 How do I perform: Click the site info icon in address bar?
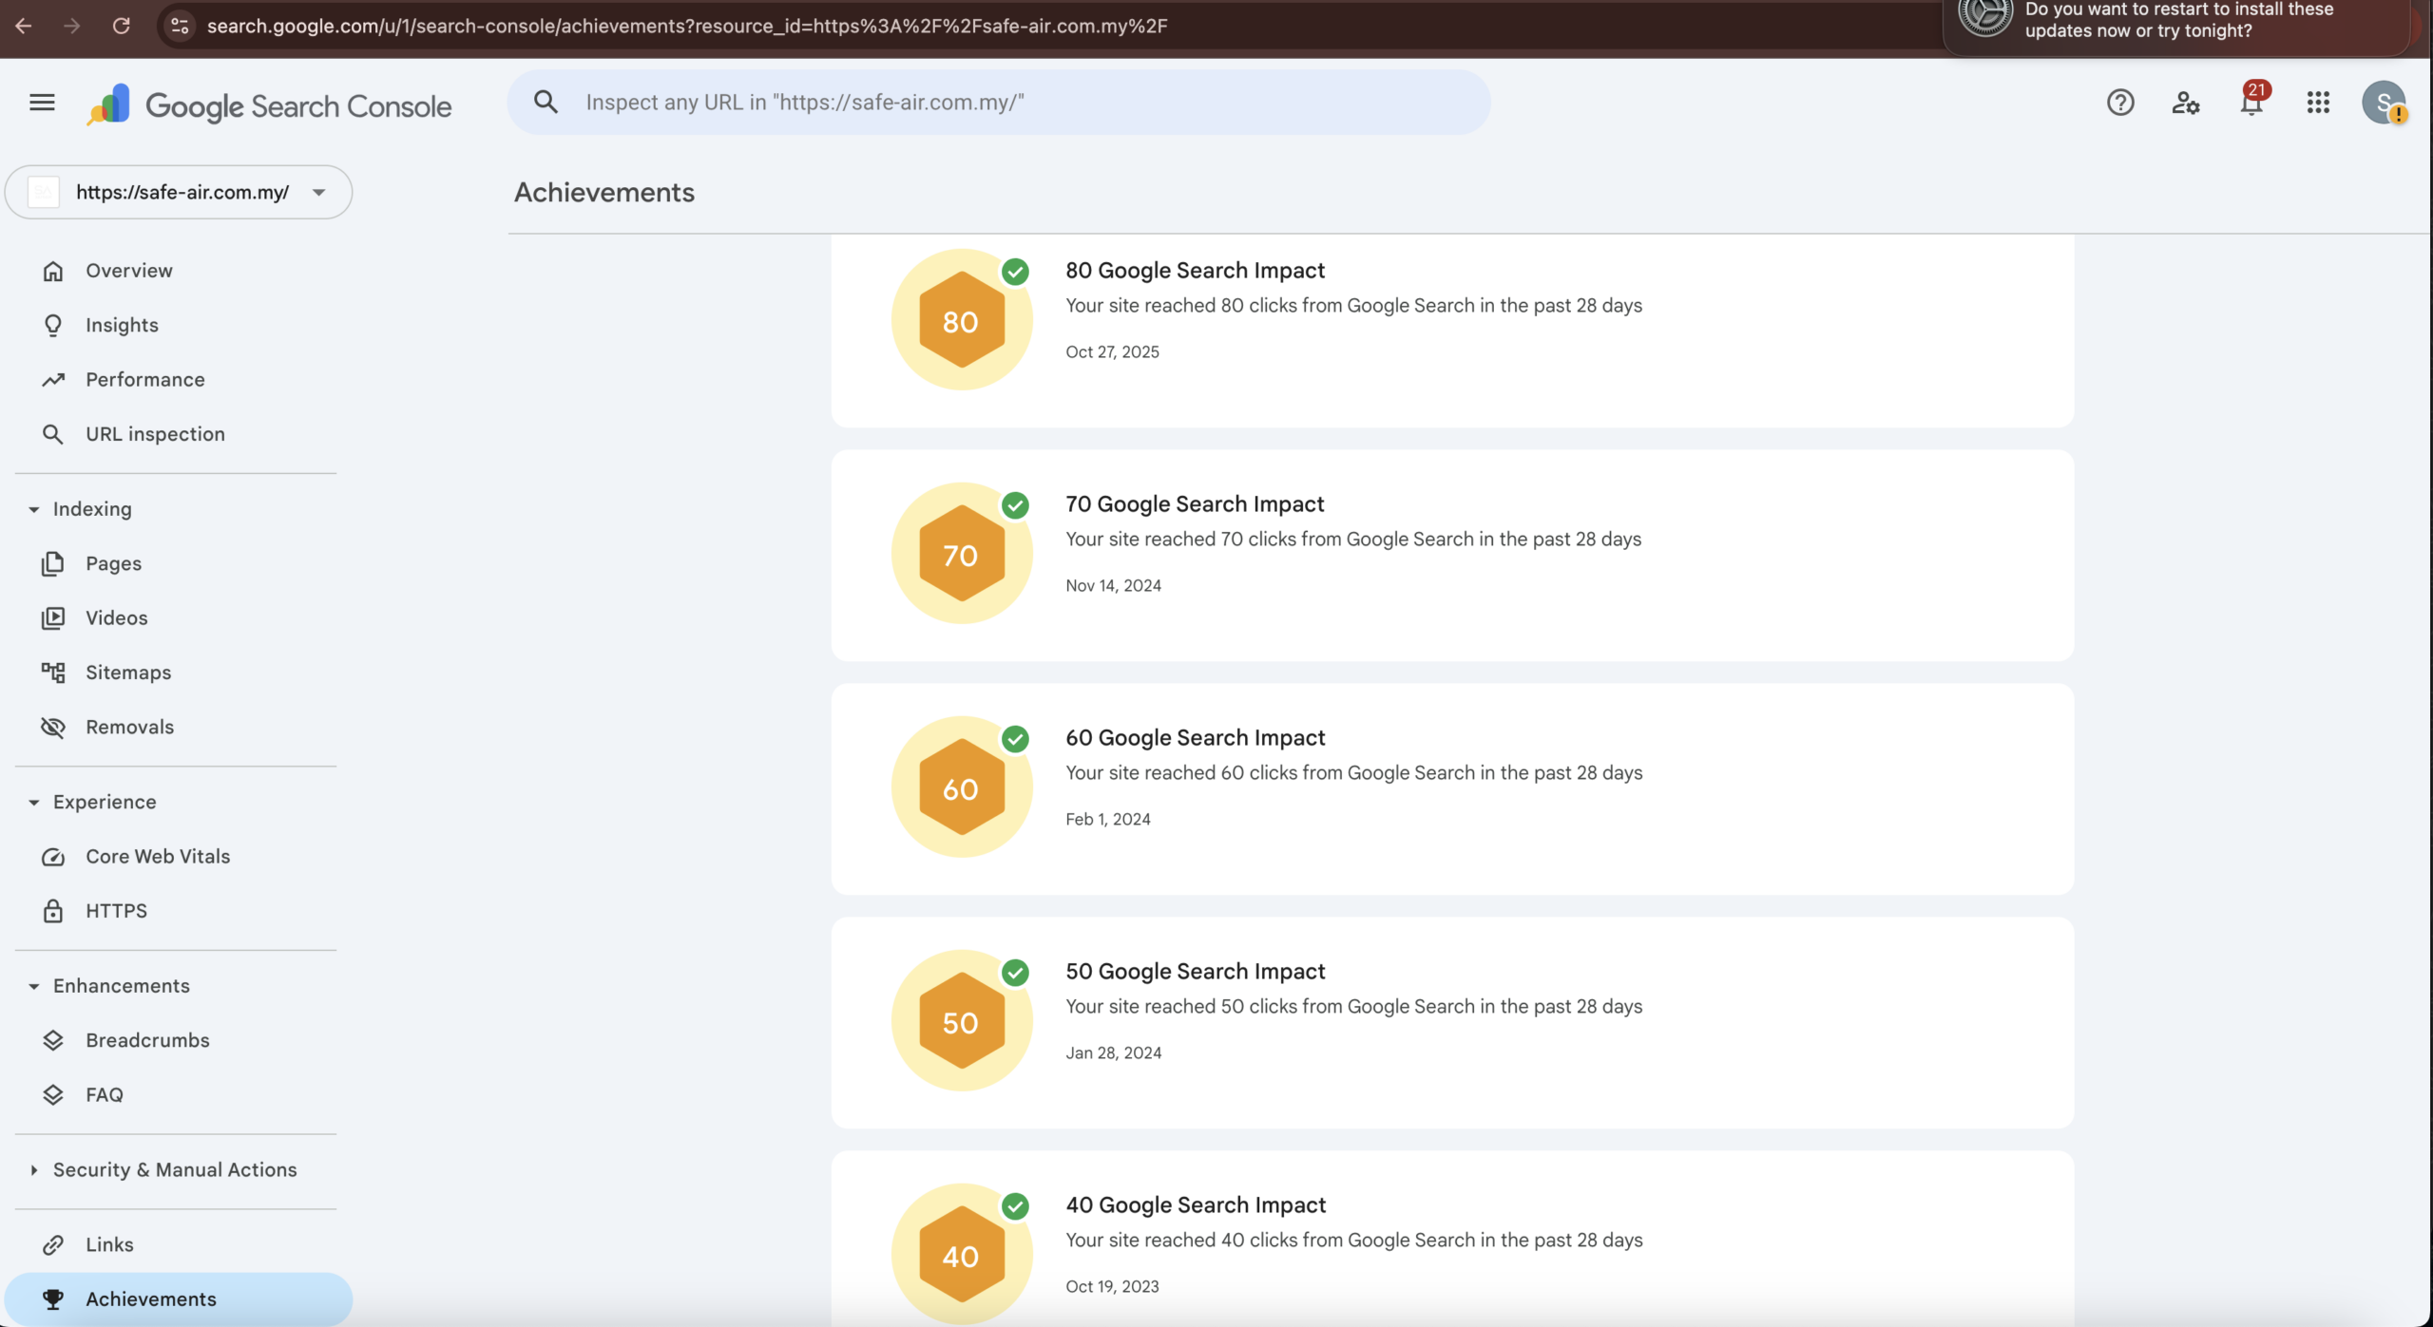tap(180, 26)
